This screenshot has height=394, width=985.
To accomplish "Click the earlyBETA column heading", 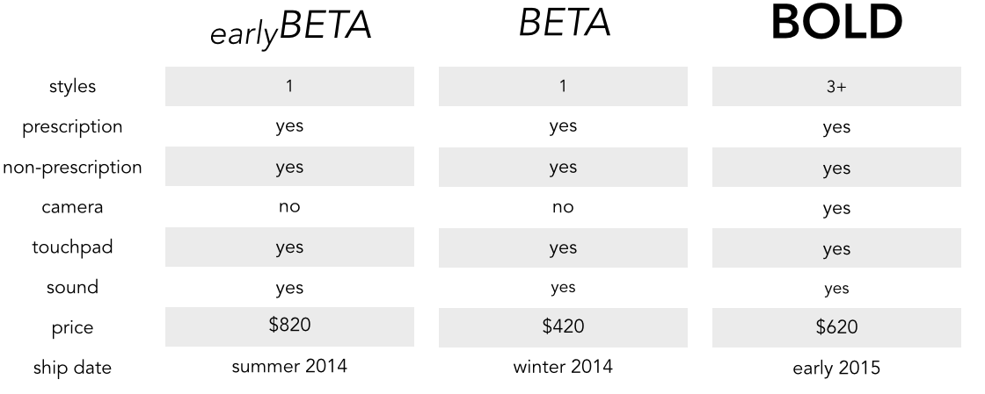I will [x=290, y=27].
